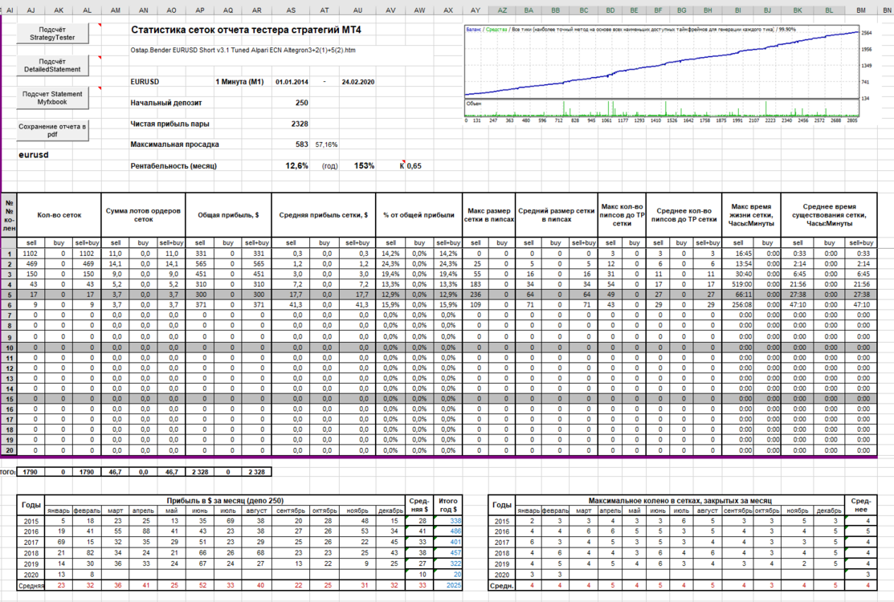The width and height of the screenshot is (894, 602).
Task: Select the 'Сумма лотов ордеров сеток' header
Action: [143, 215]
